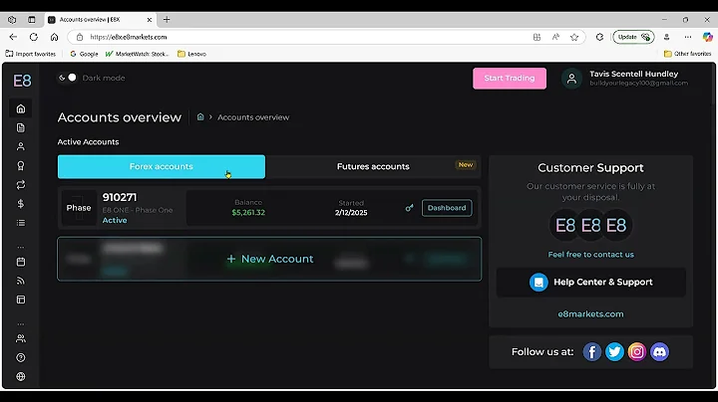The height and width of the screenshot is (402, 718).
Task: Open the Other favorites folder
Action: [x=687, y=54]
